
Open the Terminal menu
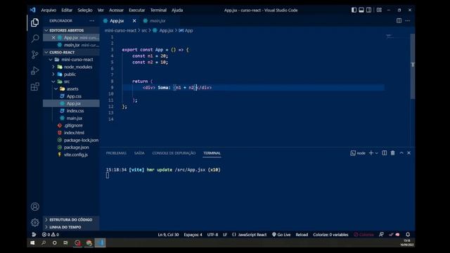[x=158, y=10]
